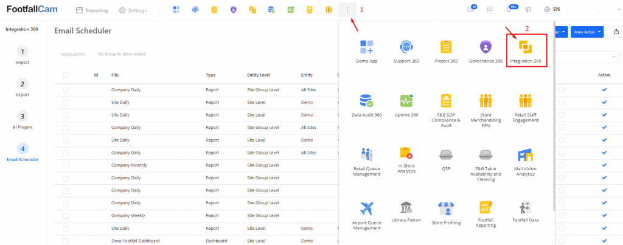The height and width of the screenshot is (245, 623).
Task: Toggle the select-all checkbox in table header
Action: pyautogui.click(x=66, y=75)
